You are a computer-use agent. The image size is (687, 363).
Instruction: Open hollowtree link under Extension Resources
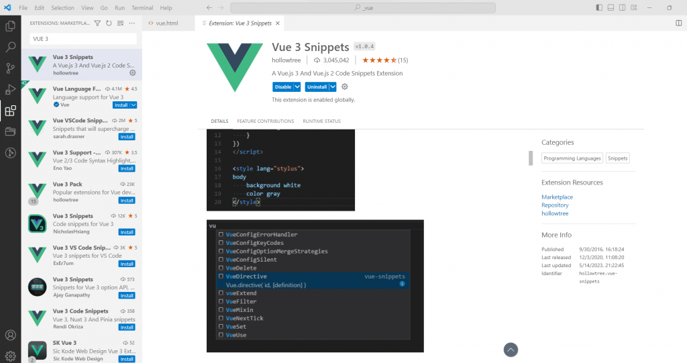point(555,213)
